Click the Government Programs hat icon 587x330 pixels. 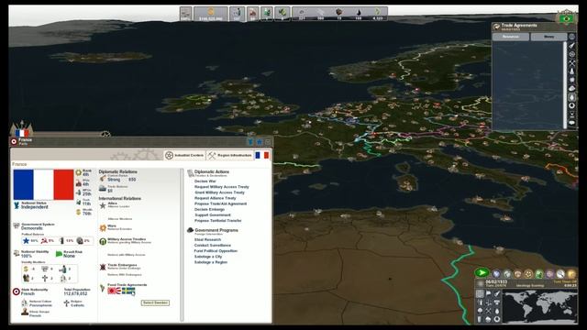tap(190, 230)
